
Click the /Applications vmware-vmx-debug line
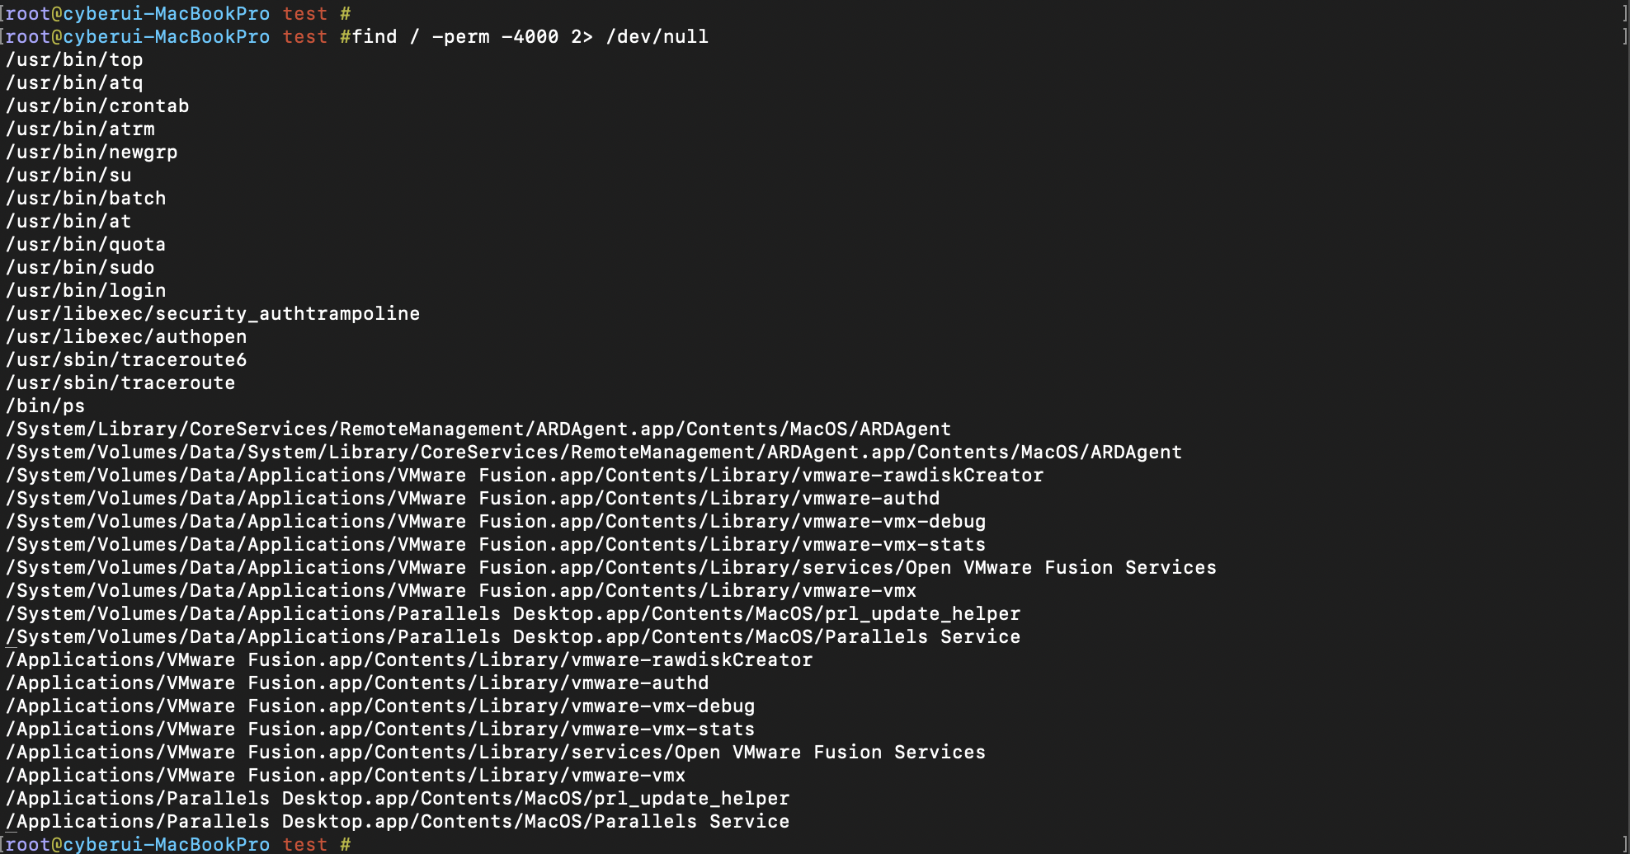point(380,706)
